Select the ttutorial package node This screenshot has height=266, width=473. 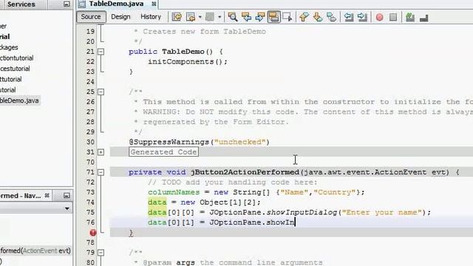pyautogui.click(x=11, y=79)
